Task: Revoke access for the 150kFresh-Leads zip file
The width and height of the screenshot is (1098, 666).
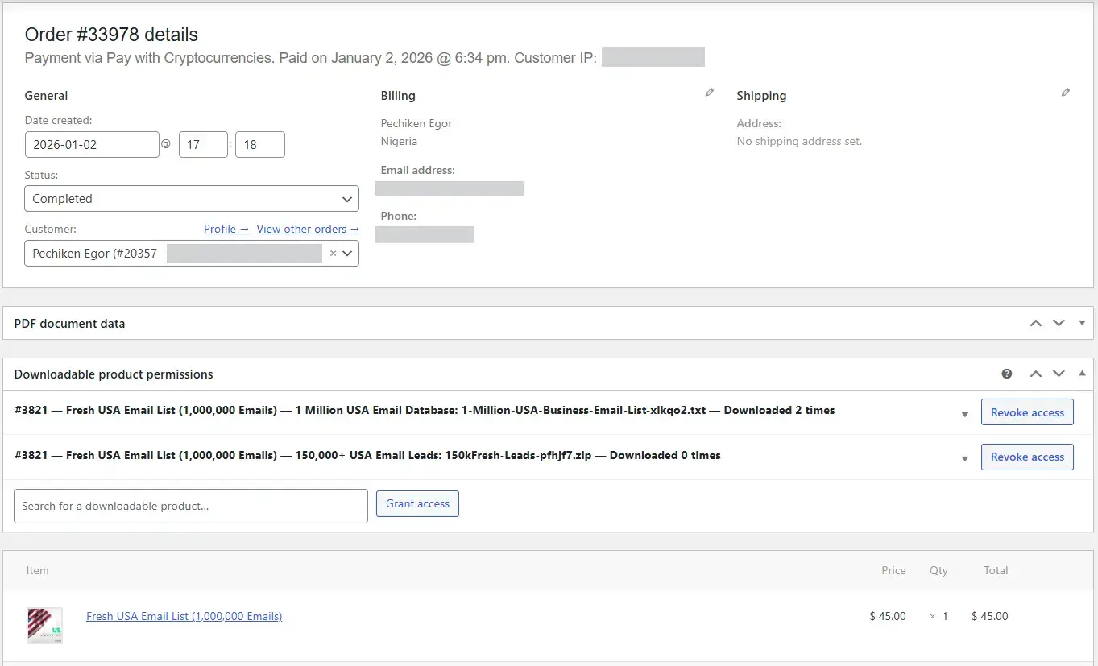Action: (1026, 457)
